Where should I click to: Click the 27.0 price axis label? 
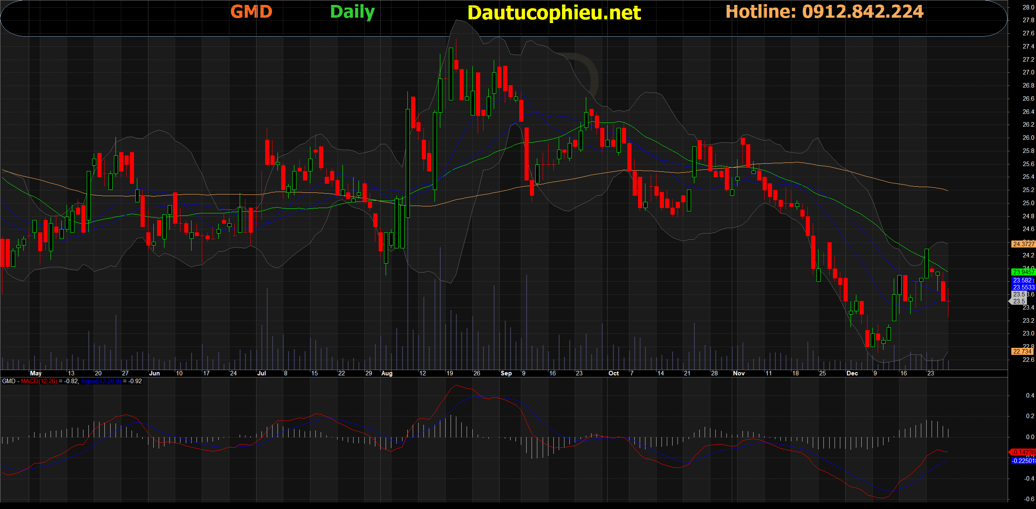[1028, 72]
